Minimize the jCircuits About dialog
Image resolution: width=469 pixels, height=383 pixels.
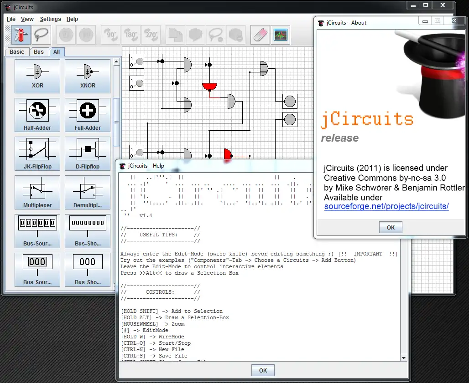click(x=425, y=21)
